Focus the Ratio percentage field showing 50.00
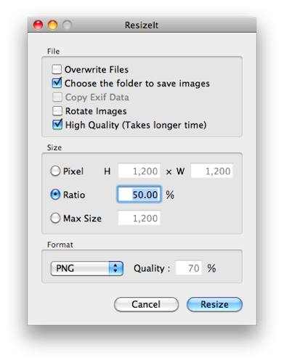The width and height of the screenshot is (284, 363). click(139, 195)
